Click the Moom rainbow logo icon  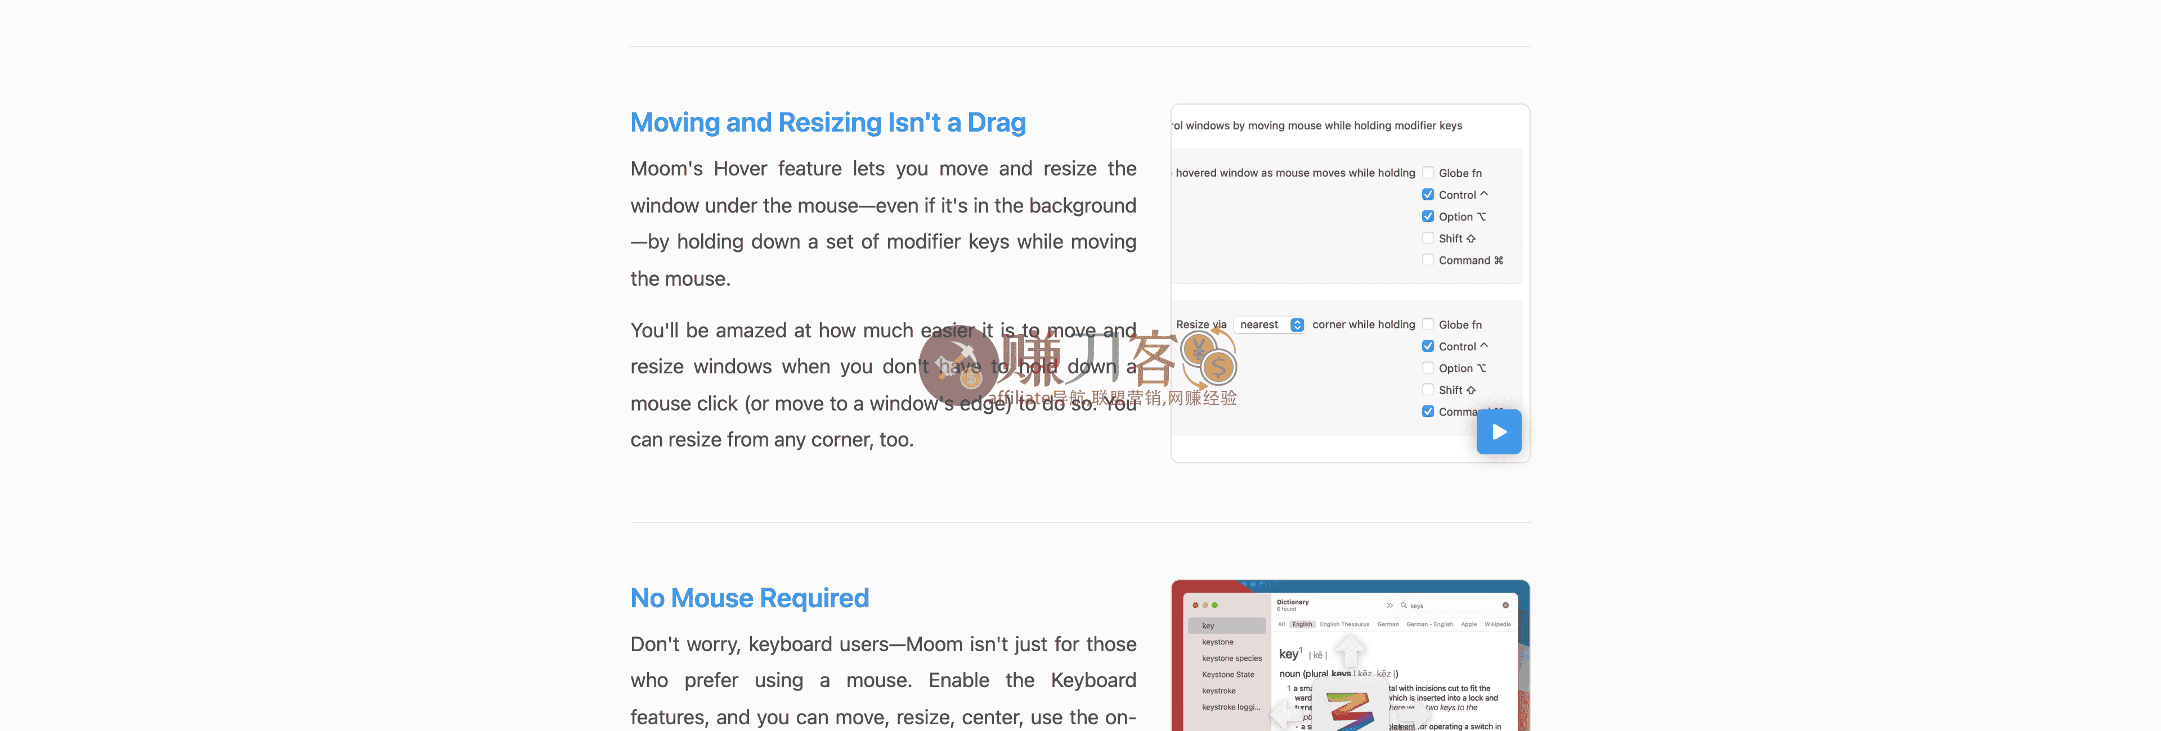1351,711
